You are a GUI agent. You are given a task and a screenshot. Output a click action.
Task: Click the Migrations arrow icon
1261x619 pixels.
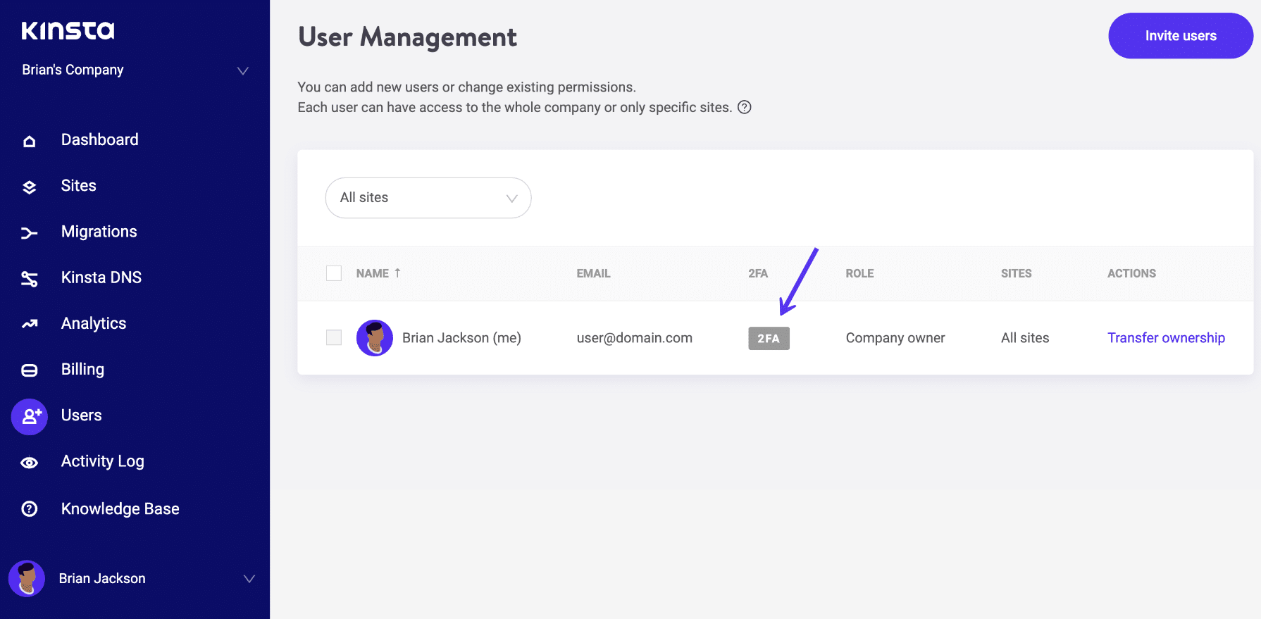tap(29, 233)
